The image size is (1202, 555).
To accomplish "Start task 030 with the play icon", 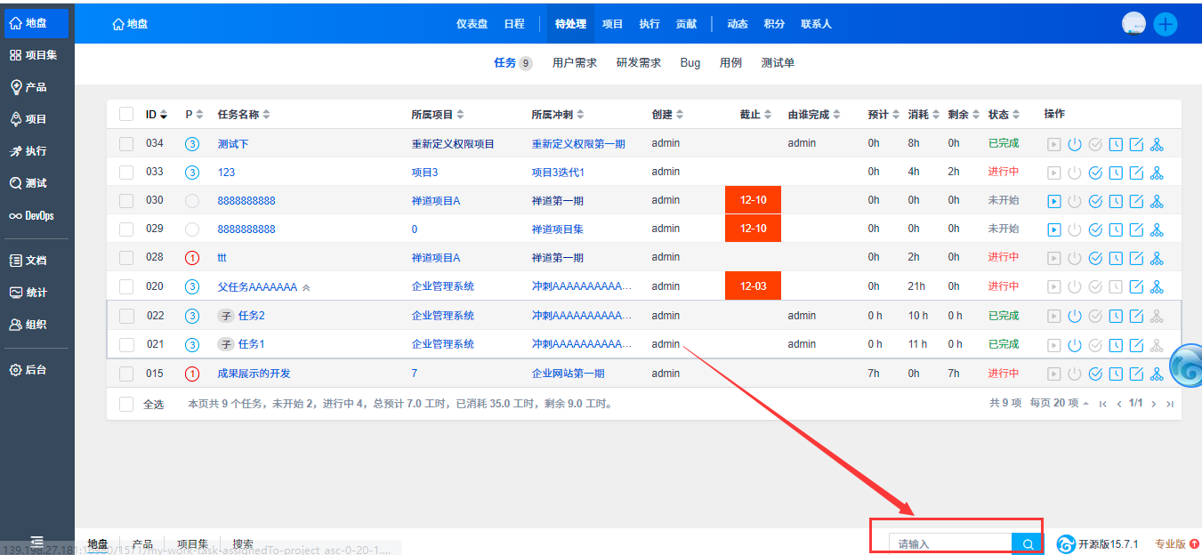I will click(1053, 201).
